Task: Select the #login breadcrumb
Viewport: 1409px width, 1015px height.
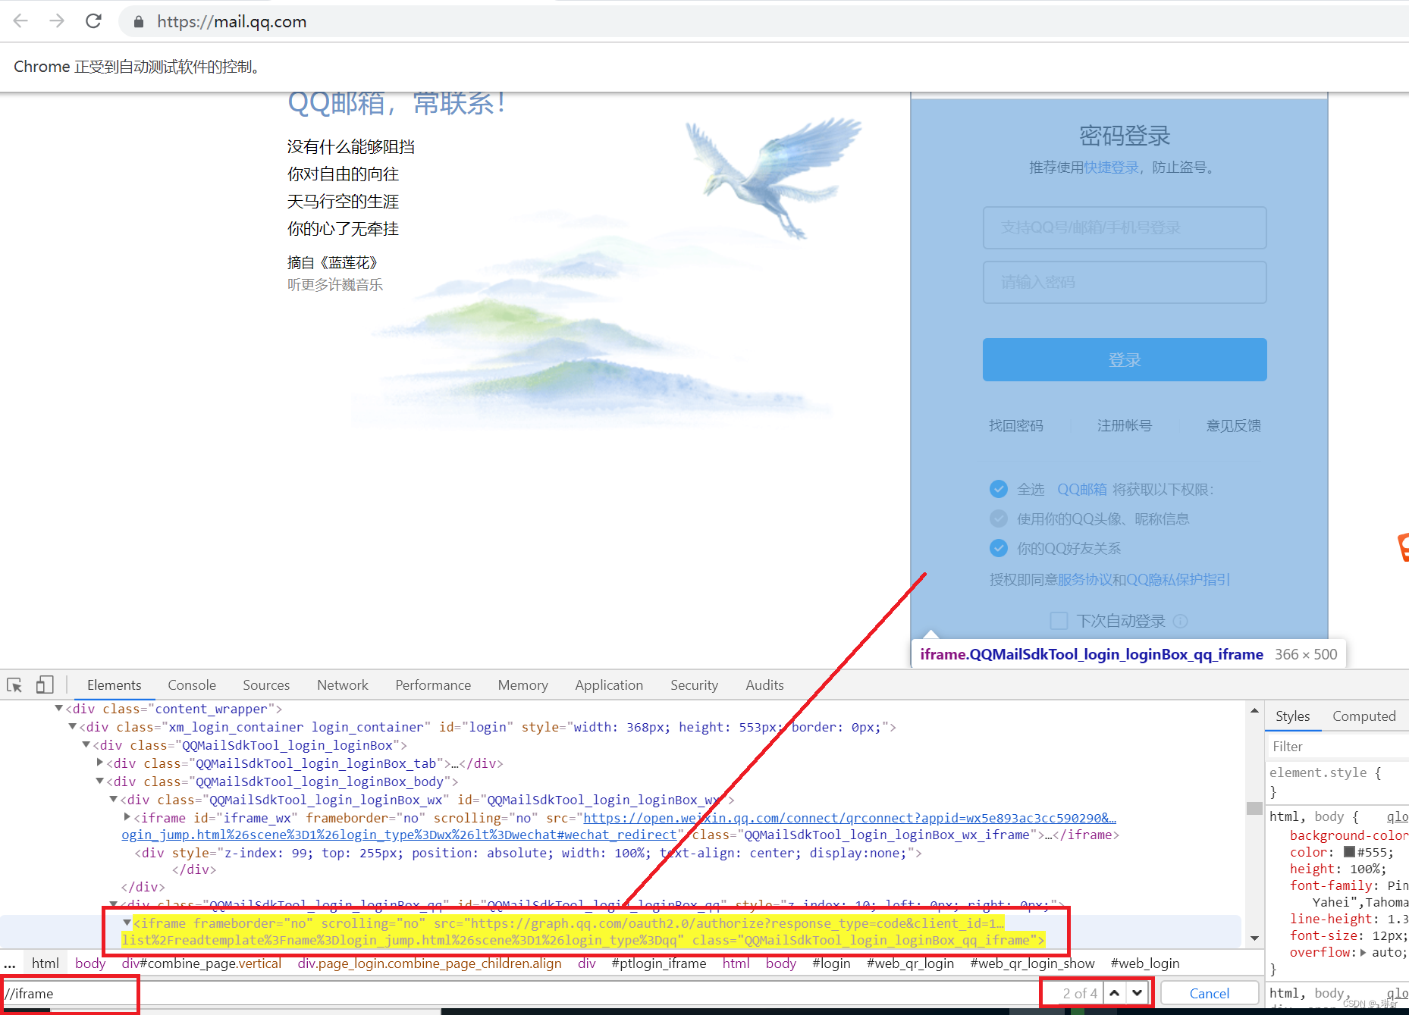Action: tap(831, 963)
